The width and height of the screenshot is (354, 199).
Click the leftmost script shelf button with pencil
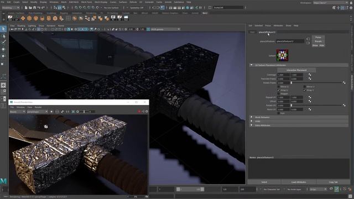pos(10,18)
